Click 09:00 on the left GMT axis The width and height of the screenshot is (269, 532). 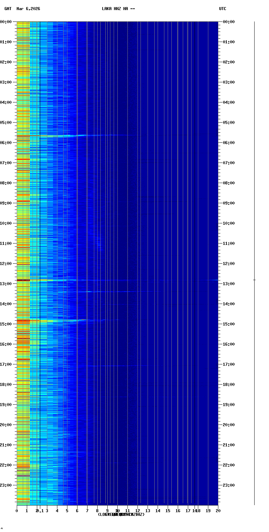click(x=6, y=203)
